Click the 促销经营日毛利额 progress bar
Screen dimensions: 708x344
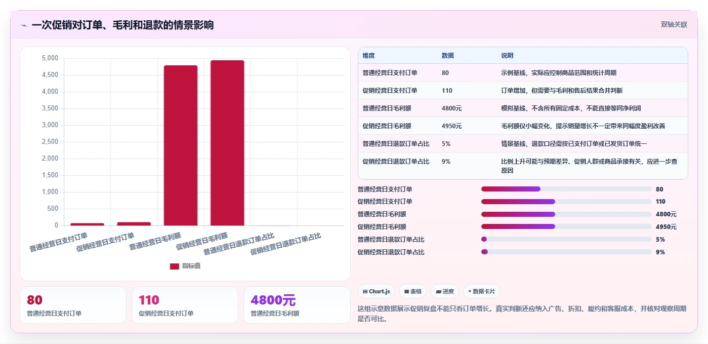566,226
